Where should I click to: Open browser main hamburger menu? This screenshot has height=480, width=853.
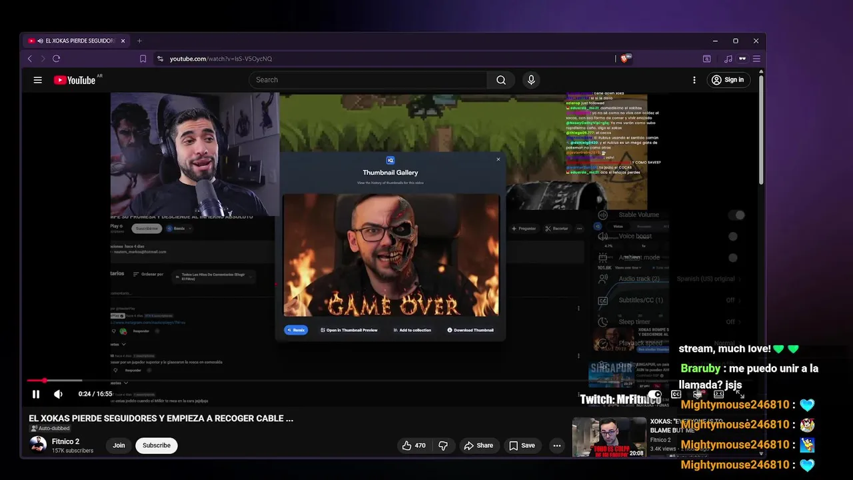coord(756,59)
